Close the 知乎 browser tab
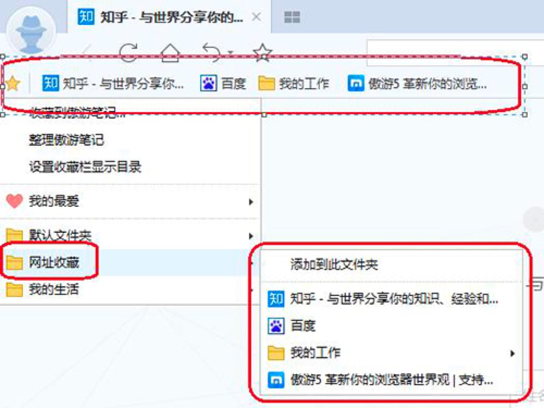Image resolution: width=544 pixels, height=408 pixels. pyautogui.click(x=256, y=17)
